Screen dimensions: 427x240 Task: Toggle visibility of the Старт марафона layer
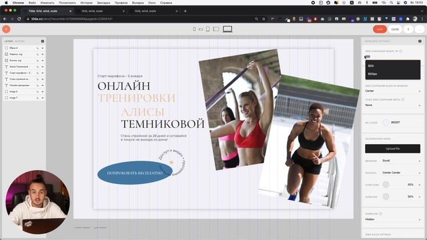[x=43, y=73]
